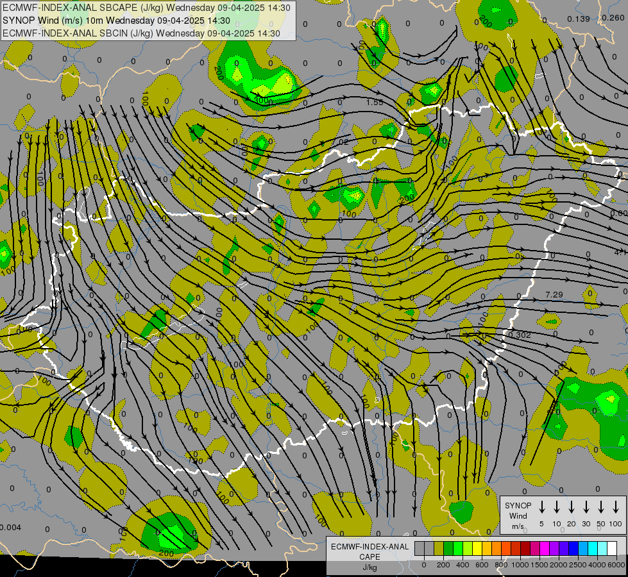Click the 600 tick label in CAPE legend
This screenshot has height=577, width=628.
click(x=482, y=565)
